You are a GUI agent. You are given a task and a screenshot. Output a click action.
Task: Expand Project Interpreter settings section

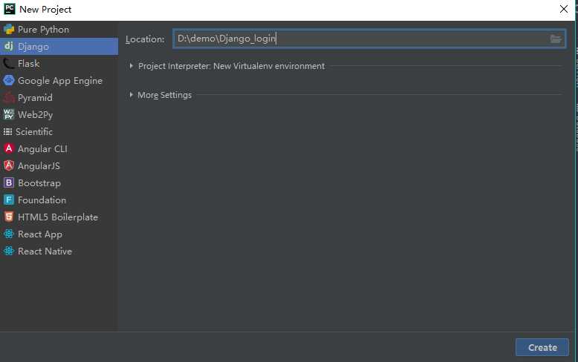click(131, 66)
